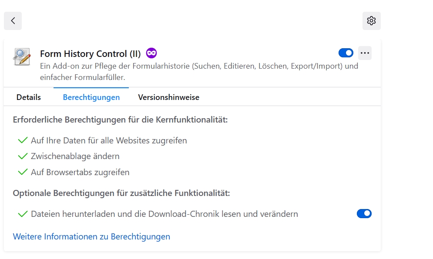The width and height of the screenshot is (433, 259).
Task: Click the checkmark beside Auf Browsertabs zugreifen
Action: 23,172
